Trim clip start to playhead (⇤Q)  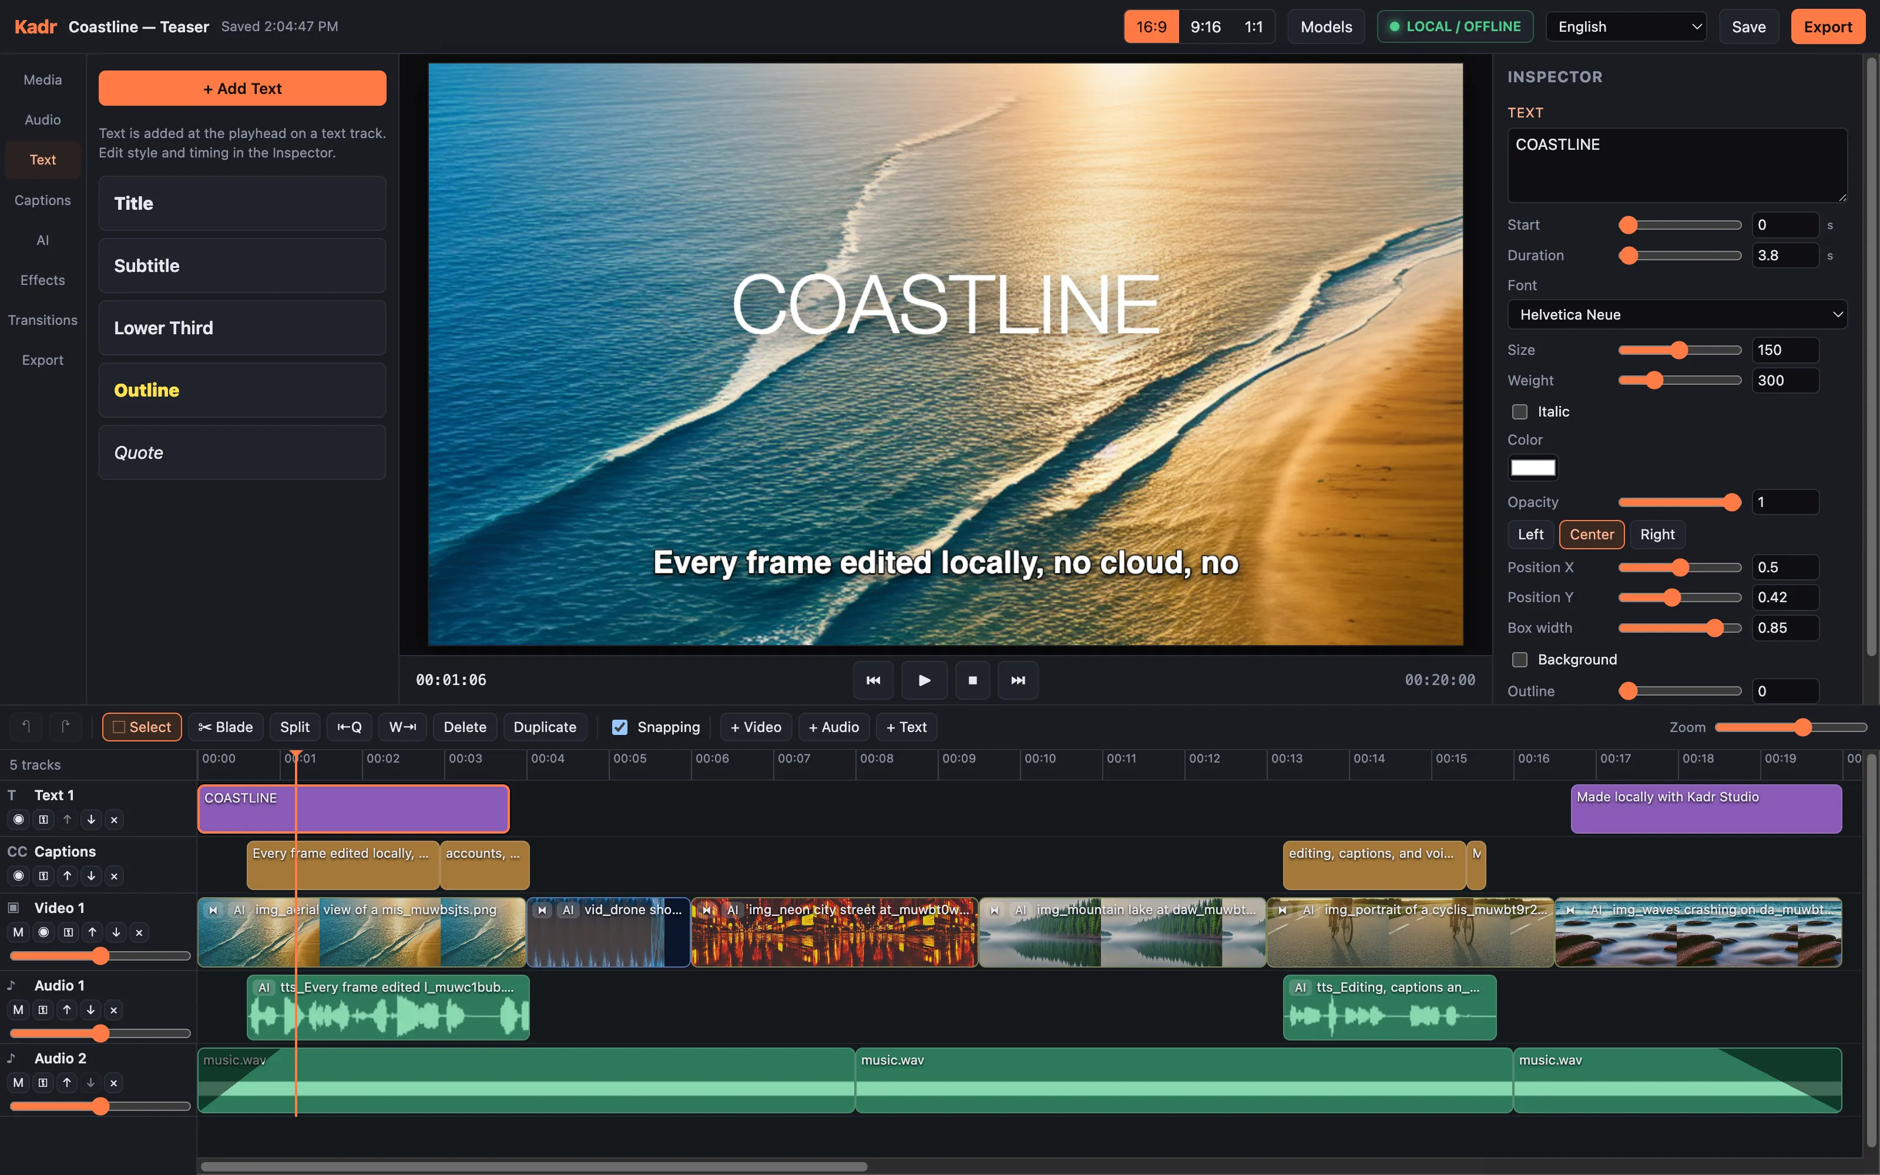(x=350, y=727)
